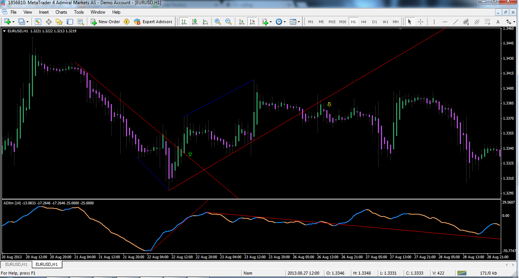This screenshot has width=519, height=278.
Task: Zoom in on the chart
Action: (x=217, y=22)
